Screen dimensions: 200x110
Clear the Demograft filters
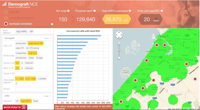pos(46,38)
